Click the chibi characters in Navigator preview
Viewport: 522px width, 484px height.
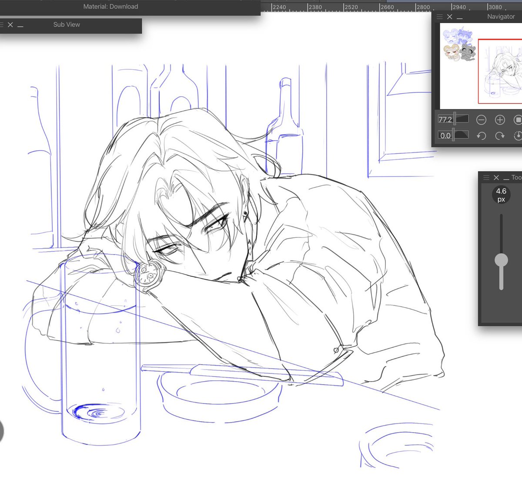coord(459,44)
